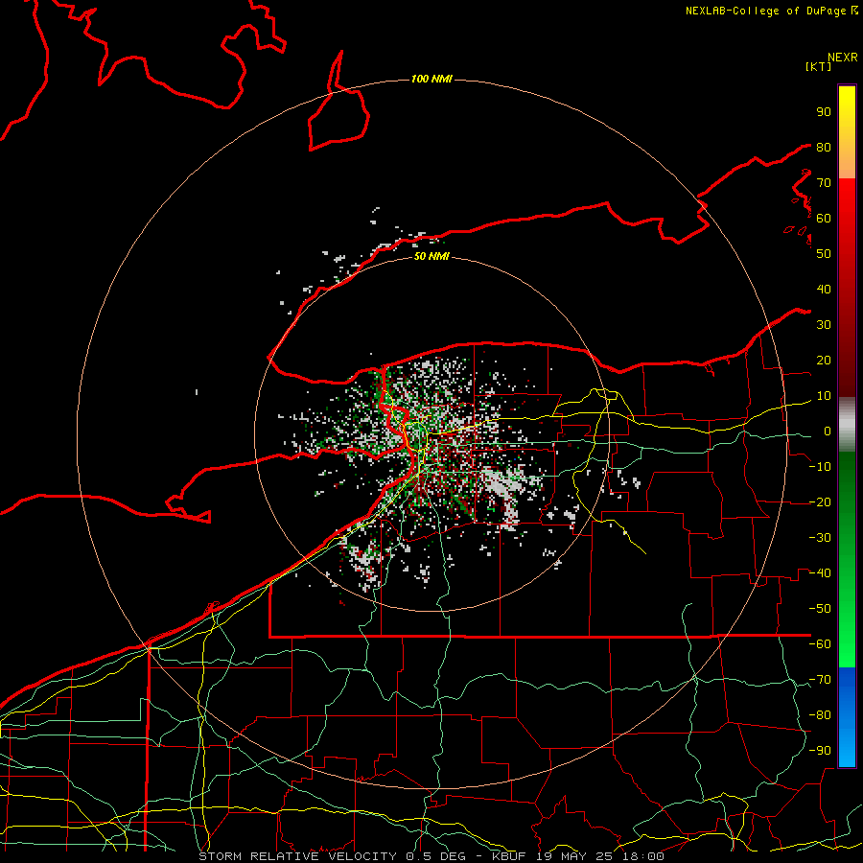Viewport: 863px width, 863px height.
Task: Click the [KT] units label above the color bar
Action: click(x=818, y=66)
